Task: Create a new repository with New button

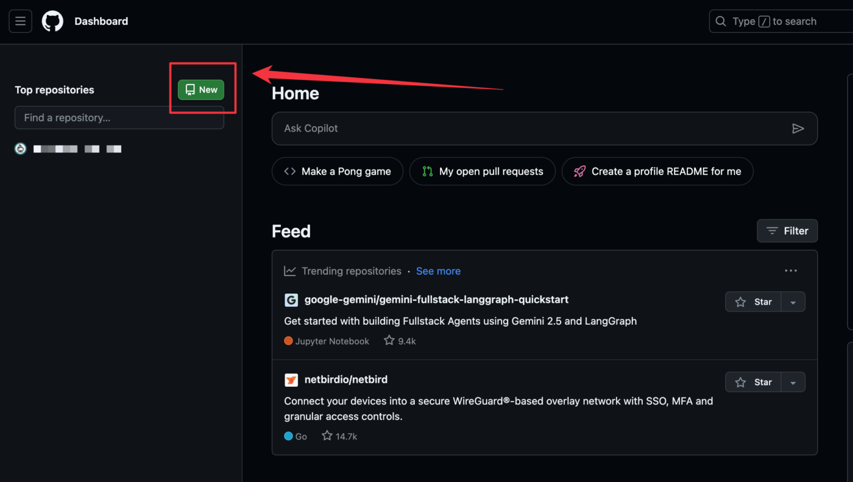Action: 201,90
